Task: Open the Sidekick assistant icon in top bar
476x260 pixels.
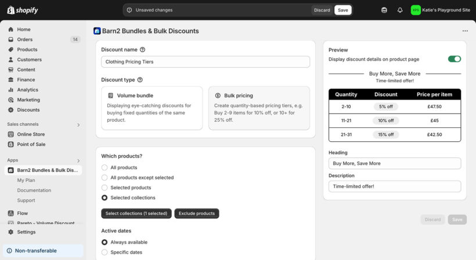Action: 384,10
